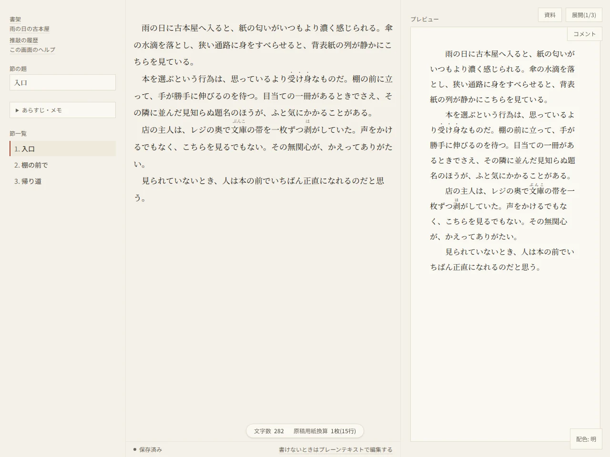Click the 節一覧 section list heading
The image size is (610, 457).
point(18,134)
